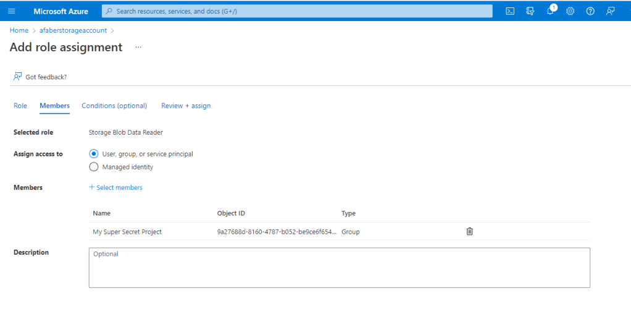
Task: Open Cloud Shell from the top bar
Action: 510,11
